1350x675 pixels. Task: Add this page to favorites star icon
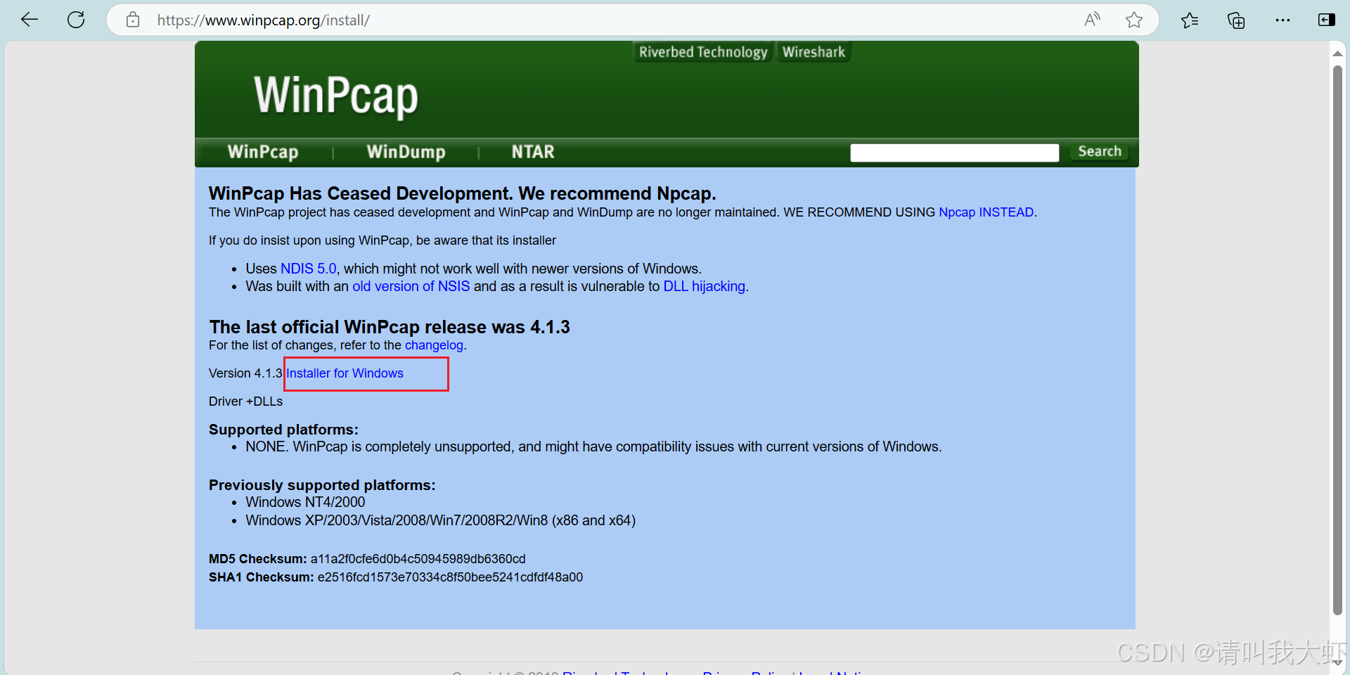click(1133, 20)
